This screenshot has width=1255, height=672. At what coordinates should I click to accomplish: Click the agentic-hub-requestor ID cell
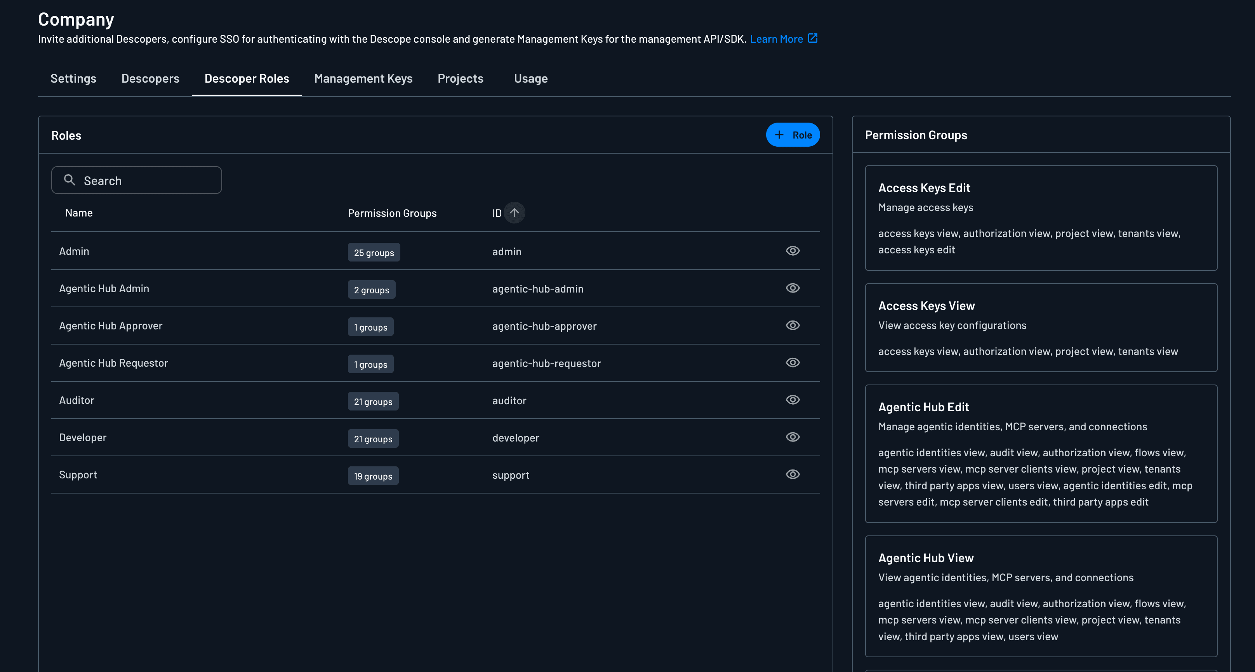click(x=547, y=363)
